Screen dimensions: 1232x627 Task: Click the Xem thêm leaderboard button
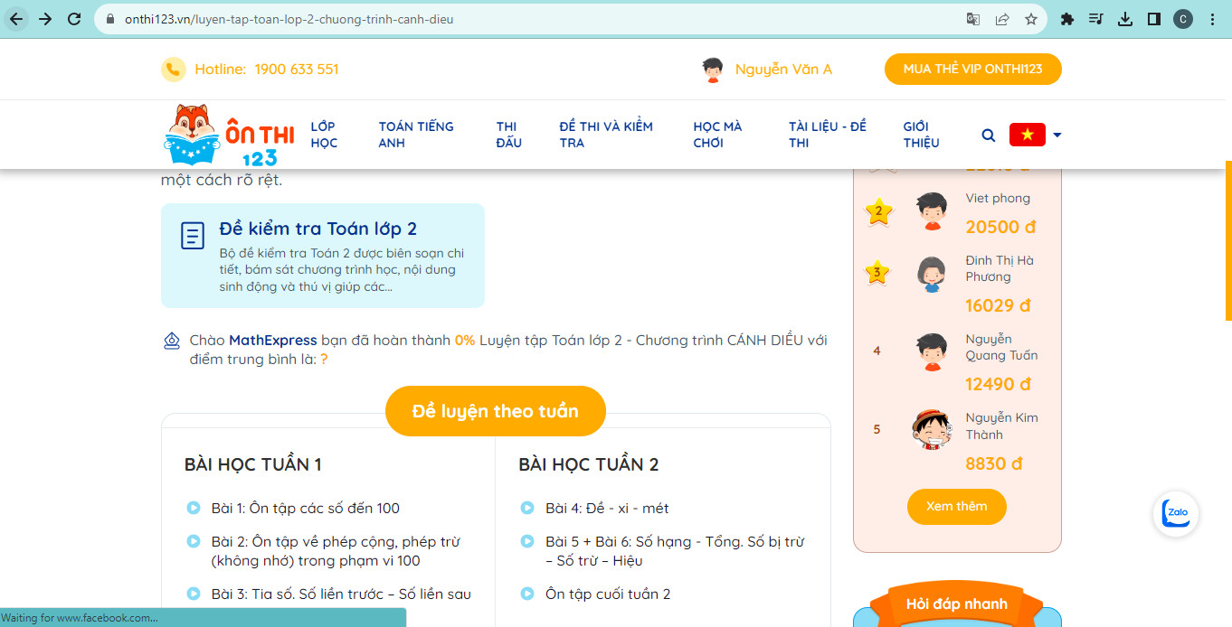click(x=956, y=506)
